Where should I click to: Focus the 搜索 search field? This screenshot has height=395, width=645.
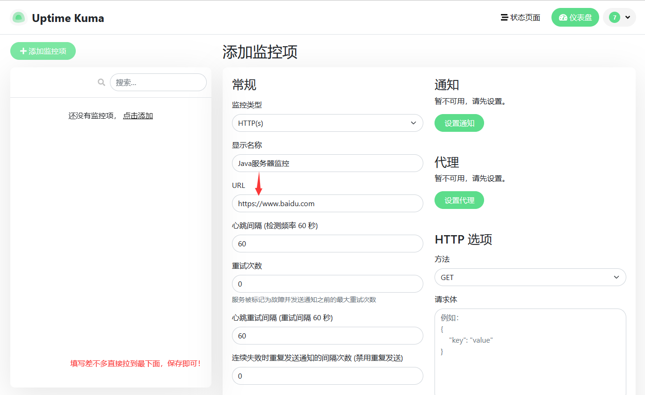click(x=158, y=82)
